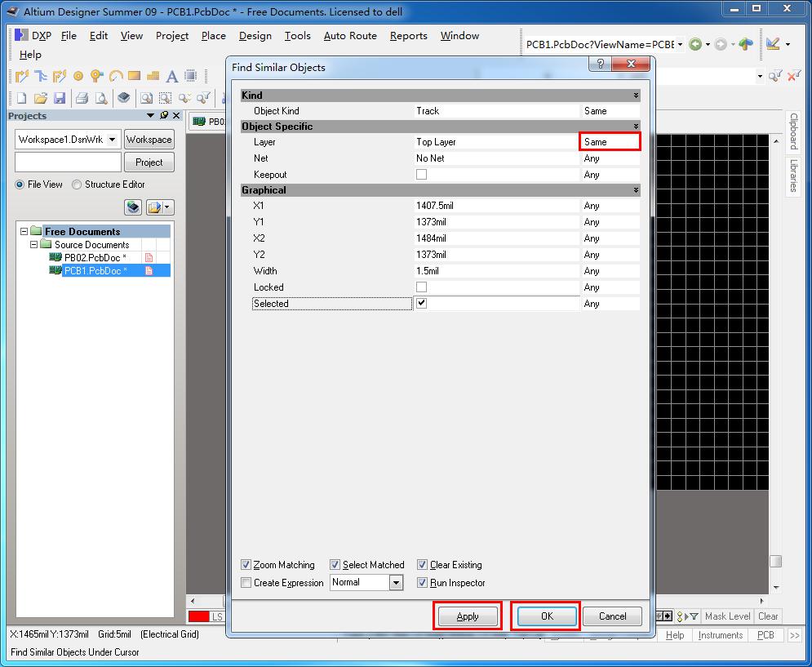
Task: Click the PCB button in the bottom bar
Action: [765, 634]
